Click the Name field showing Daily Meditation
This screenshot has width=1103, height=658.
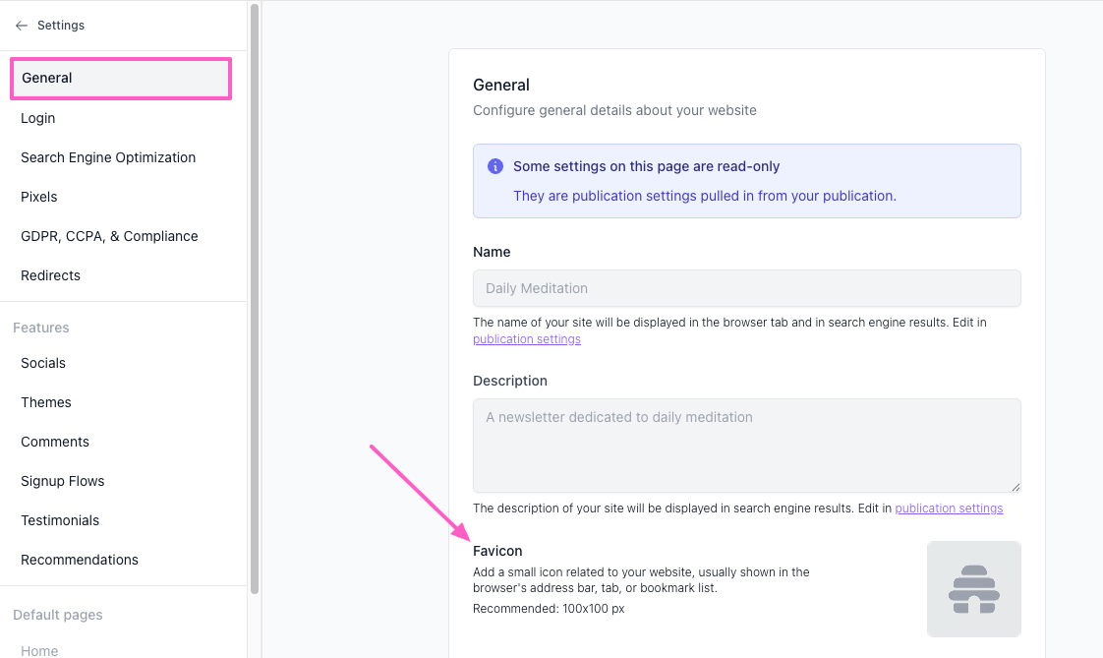coord(746,288)
